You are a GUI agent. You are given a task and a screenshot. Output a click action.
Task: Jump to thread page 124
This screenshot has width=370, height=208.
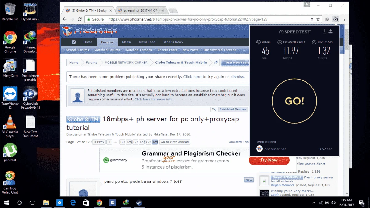(x=122, y=142)
